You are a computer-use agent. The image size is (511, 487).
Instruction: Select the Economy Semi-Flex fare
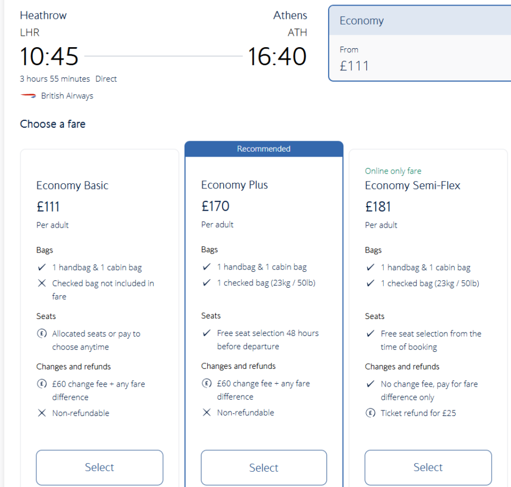tap(428, 467)
